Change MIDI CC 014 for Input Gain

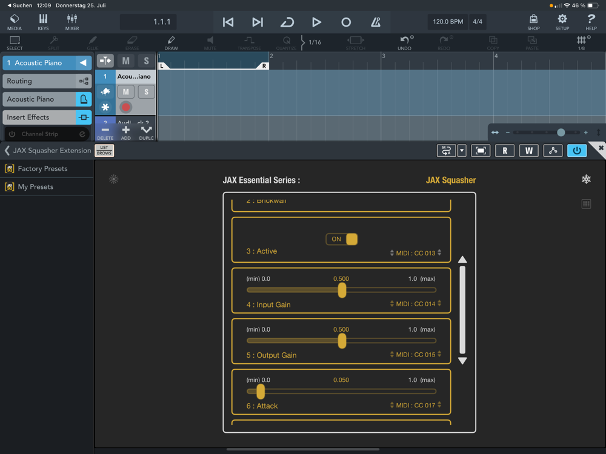(x=416, y=304)
